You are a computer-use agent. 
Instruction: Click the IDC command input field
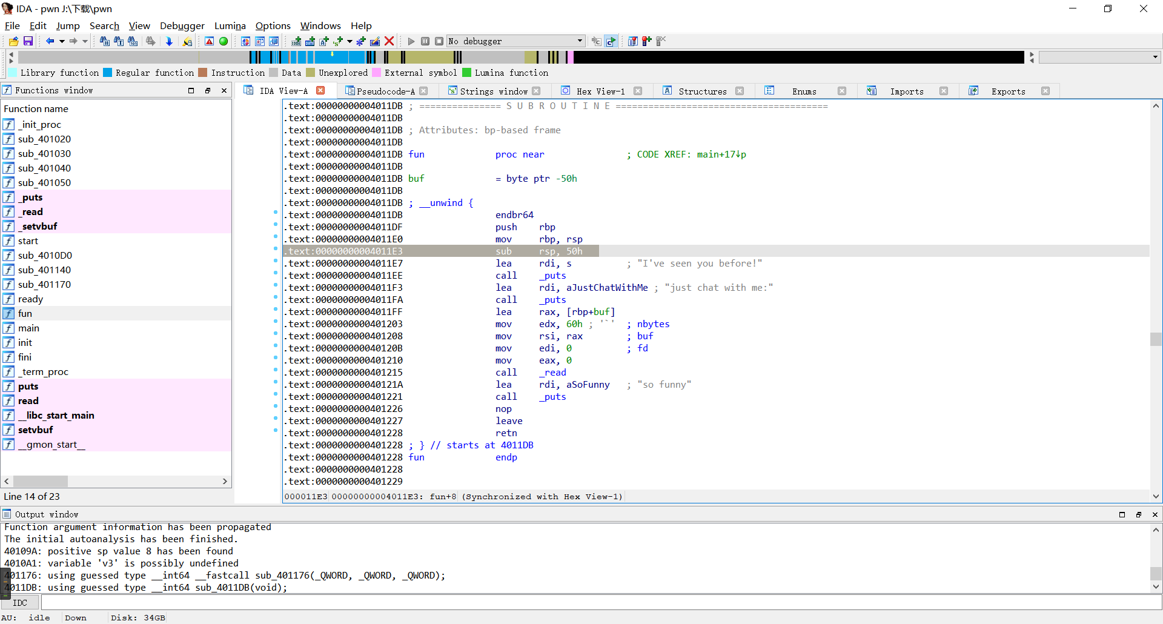[x=600, y=603]
